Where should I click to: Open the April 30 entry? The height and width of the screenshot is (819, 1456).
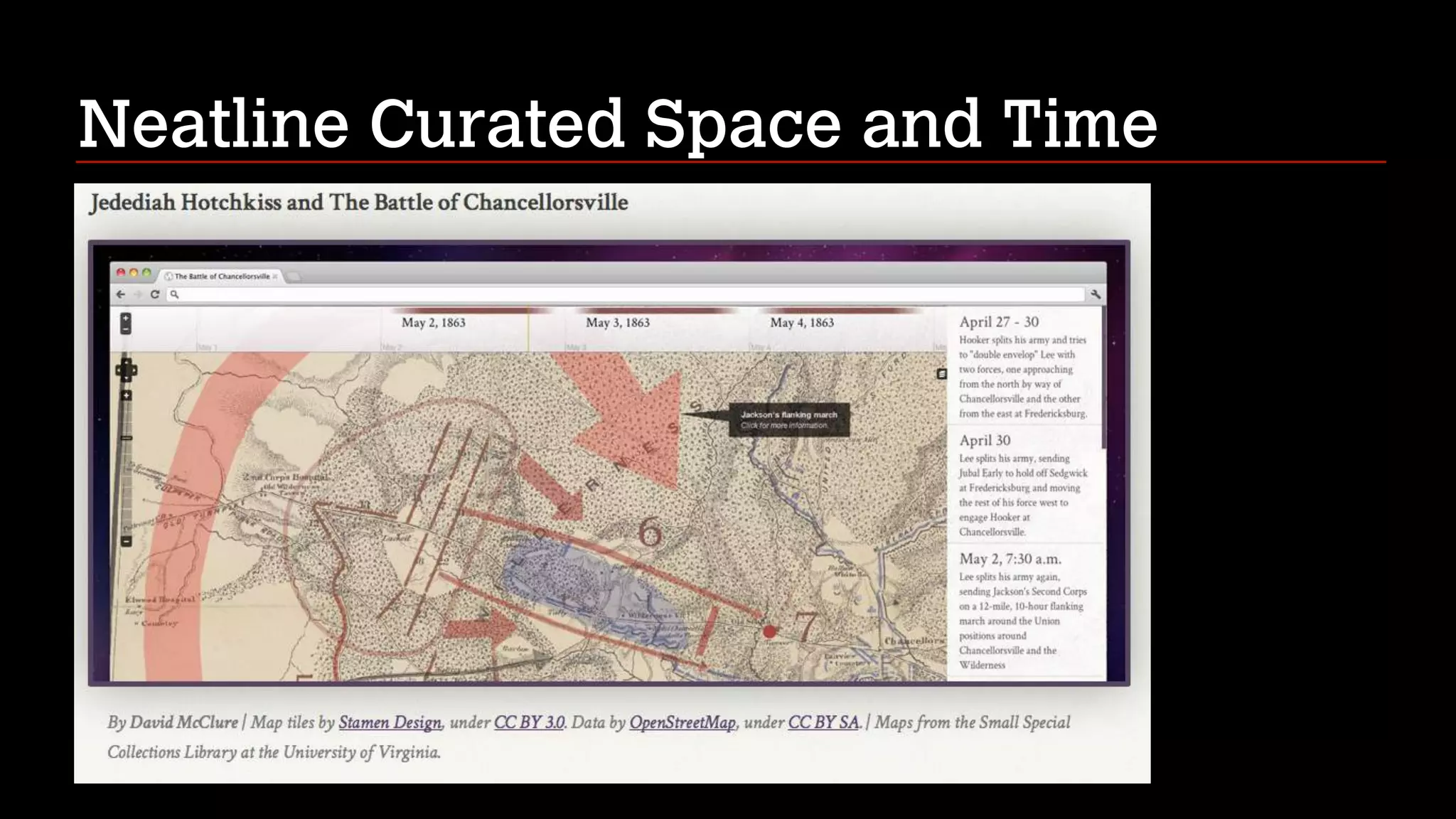[1024, 485]
